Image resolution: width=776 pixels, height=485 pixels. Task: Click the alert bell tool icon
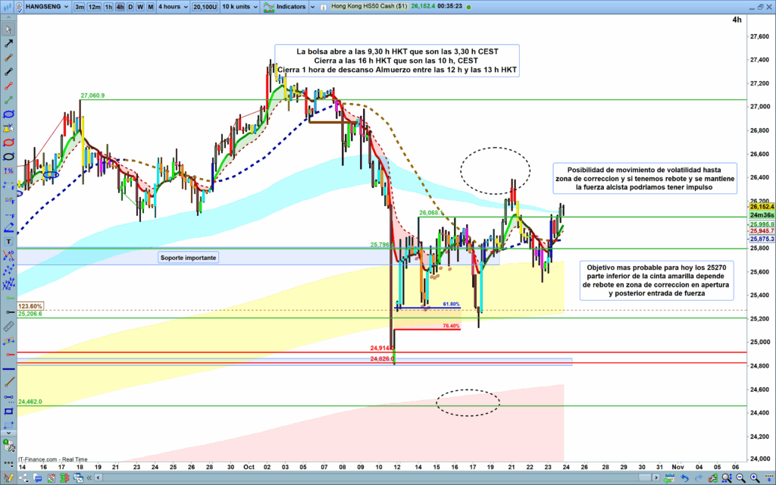tap(8, 129)
